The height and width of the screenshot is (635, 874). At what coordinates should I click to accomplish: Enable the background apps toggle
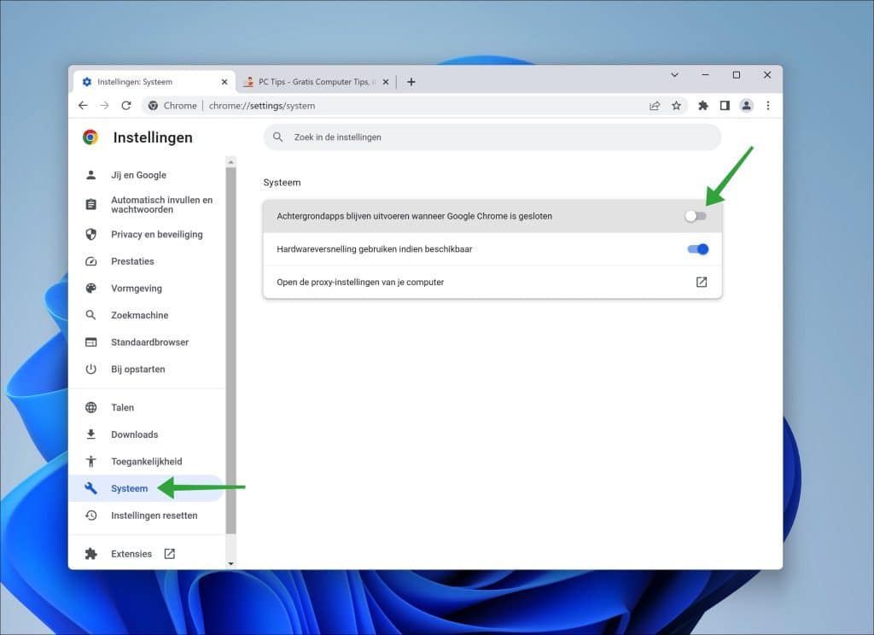[696, 216]
